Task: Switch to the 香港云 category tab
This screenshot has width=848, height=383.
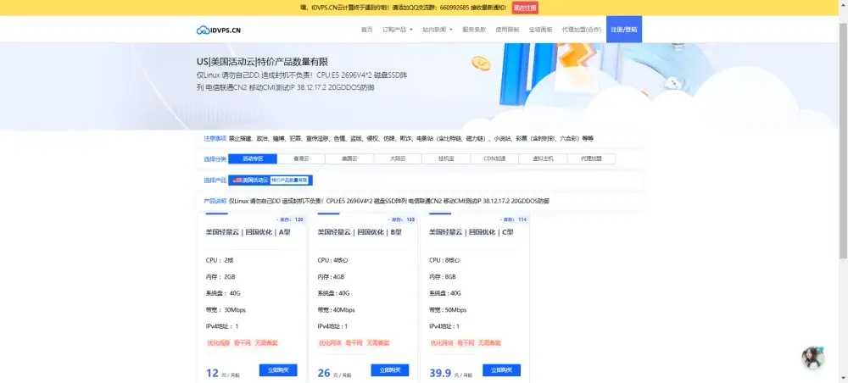Action: pyautogui.click(x=301, y=158)
